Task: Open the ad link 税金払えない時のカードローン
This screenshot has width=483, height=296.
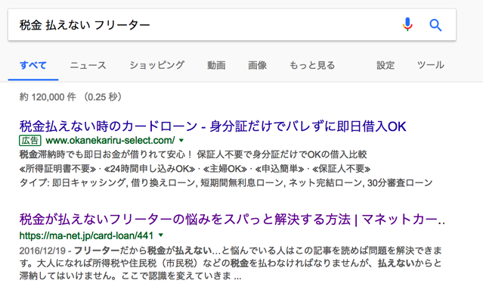Action: tap(213, 126)
